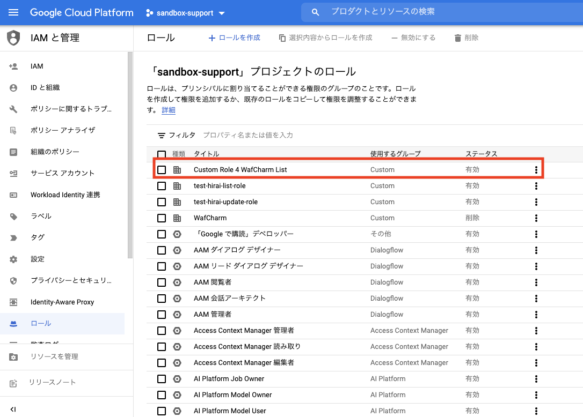583x417 pixels.
Task: Check the test-hirai-list-role checkbox
Action: tap(162, 185)
